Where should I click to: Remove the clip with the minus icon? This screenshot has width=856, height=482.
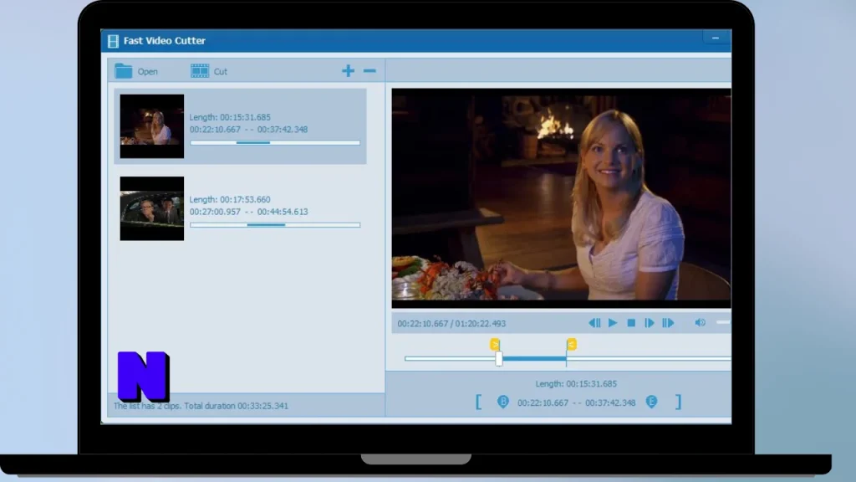[369, 70]
